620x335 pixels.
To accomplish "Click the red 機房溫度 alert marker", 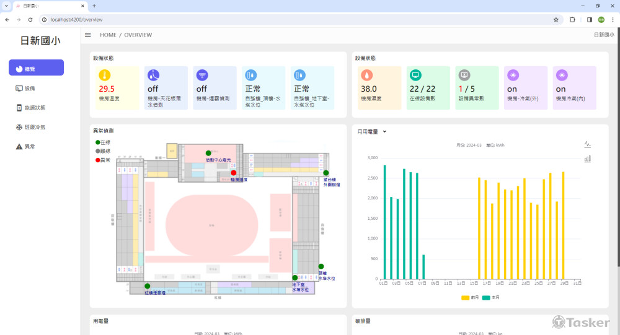I will tap(234, 173).
